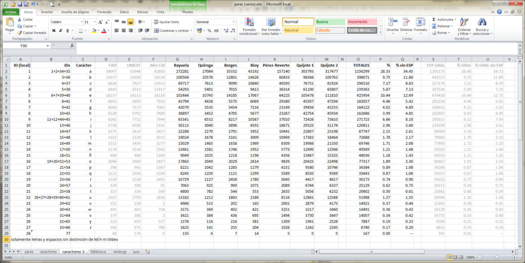Open Formato condicional icon
The width and height of the screenshot is (525, 263).
[249, 23]
